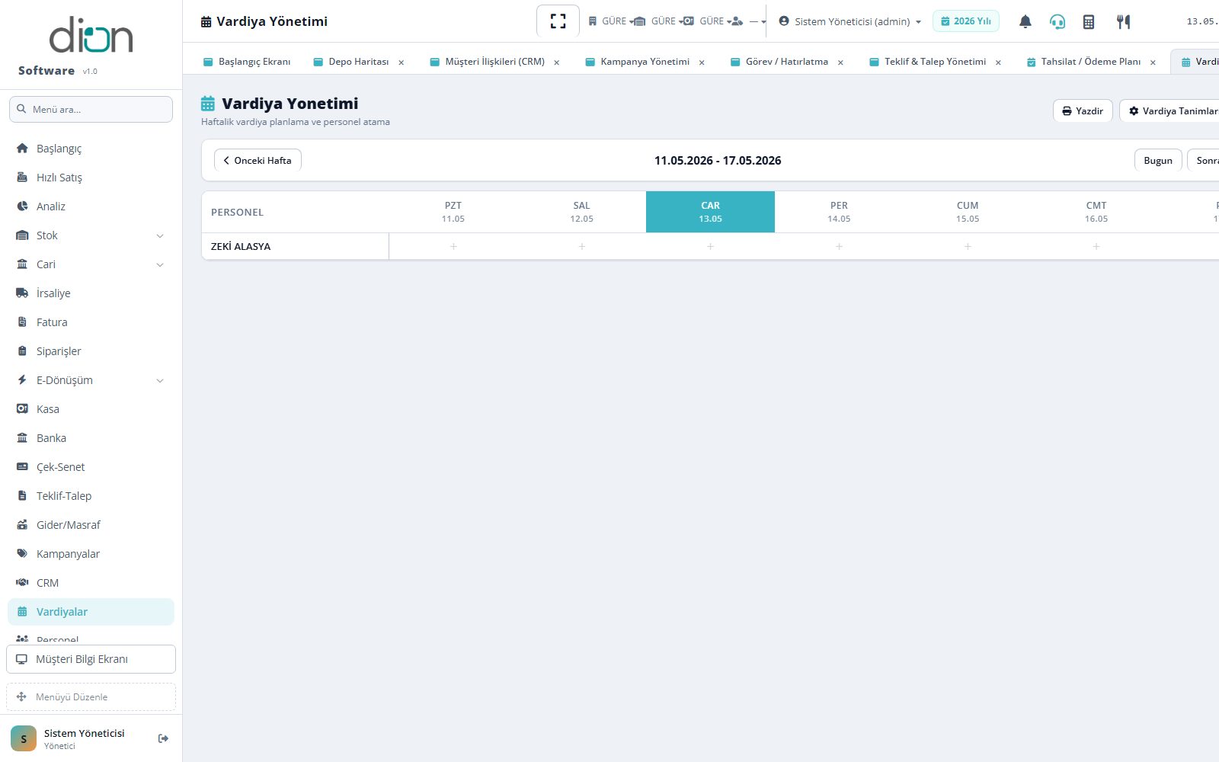Screen dimensions: 1219x762
Task: Switch to Teklif & Talep Yönetimi tab
Action: [928, 62]
